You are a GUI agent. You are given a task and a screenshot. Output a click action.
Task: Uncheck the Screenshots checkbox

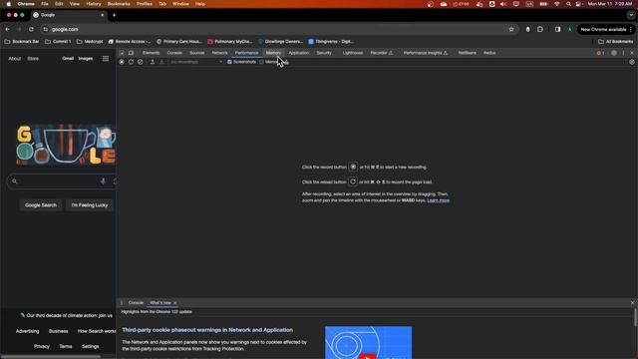tap(229, 62)
